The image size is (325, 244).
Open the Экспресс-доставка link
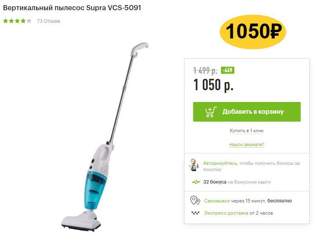pos(226,213)
